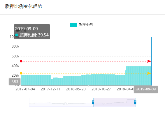Click the 60% y-axis label
Viewport: 165px width, 114px height.
point(15,56)
